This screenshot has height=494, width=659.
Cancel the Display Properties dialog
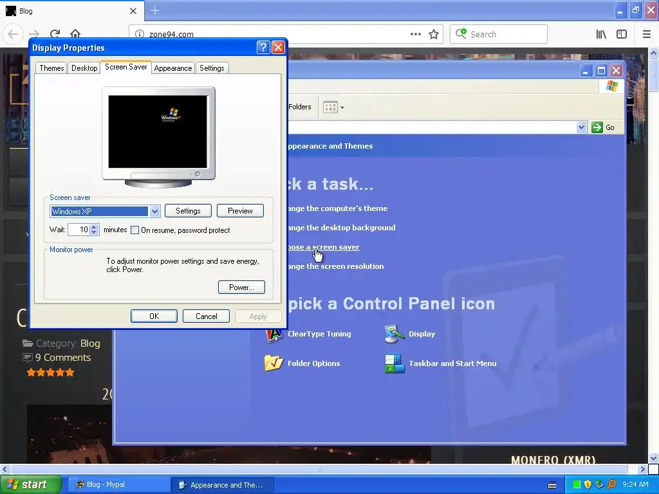coord(207,316)
